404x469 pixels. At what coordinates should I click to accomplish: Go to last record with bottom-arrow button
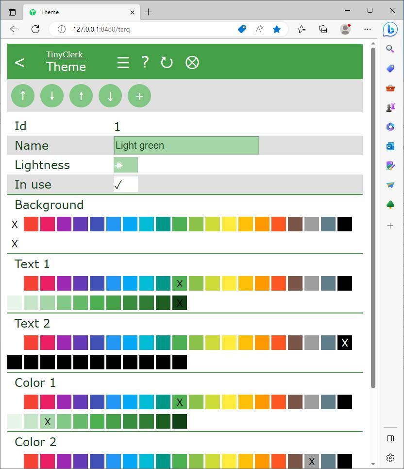pos(110,96)
